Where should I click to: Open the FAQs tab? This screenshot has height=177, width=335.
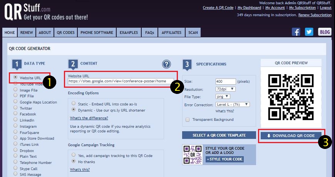pos(149,32)
